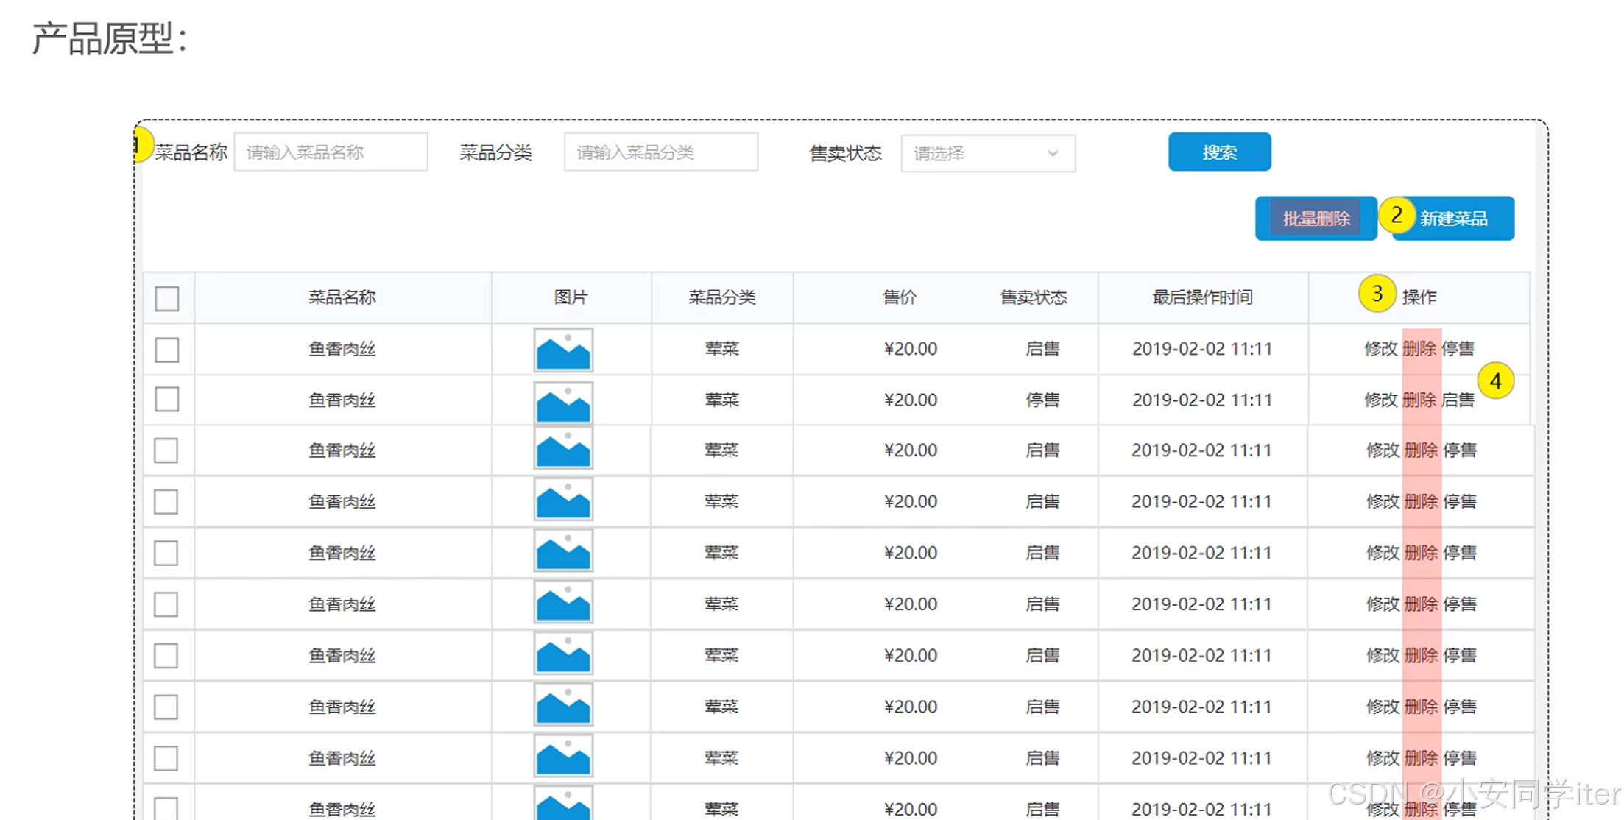Click the first row dish image thumbnail
1624x820 pixels.
click(x=563, y=350)
